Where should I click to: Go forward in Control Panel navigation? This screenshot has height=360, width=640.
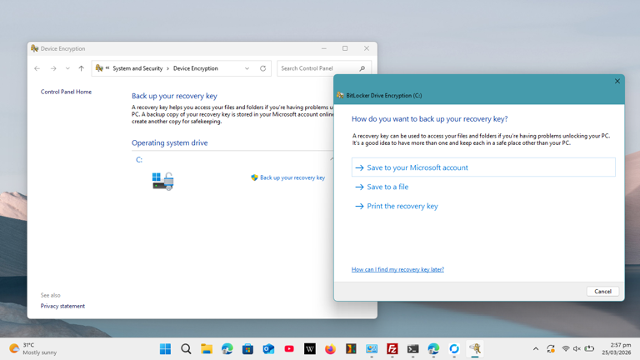53,68
